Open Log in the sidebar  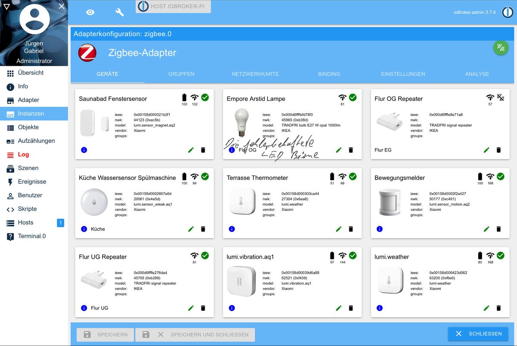click(34, 154)
